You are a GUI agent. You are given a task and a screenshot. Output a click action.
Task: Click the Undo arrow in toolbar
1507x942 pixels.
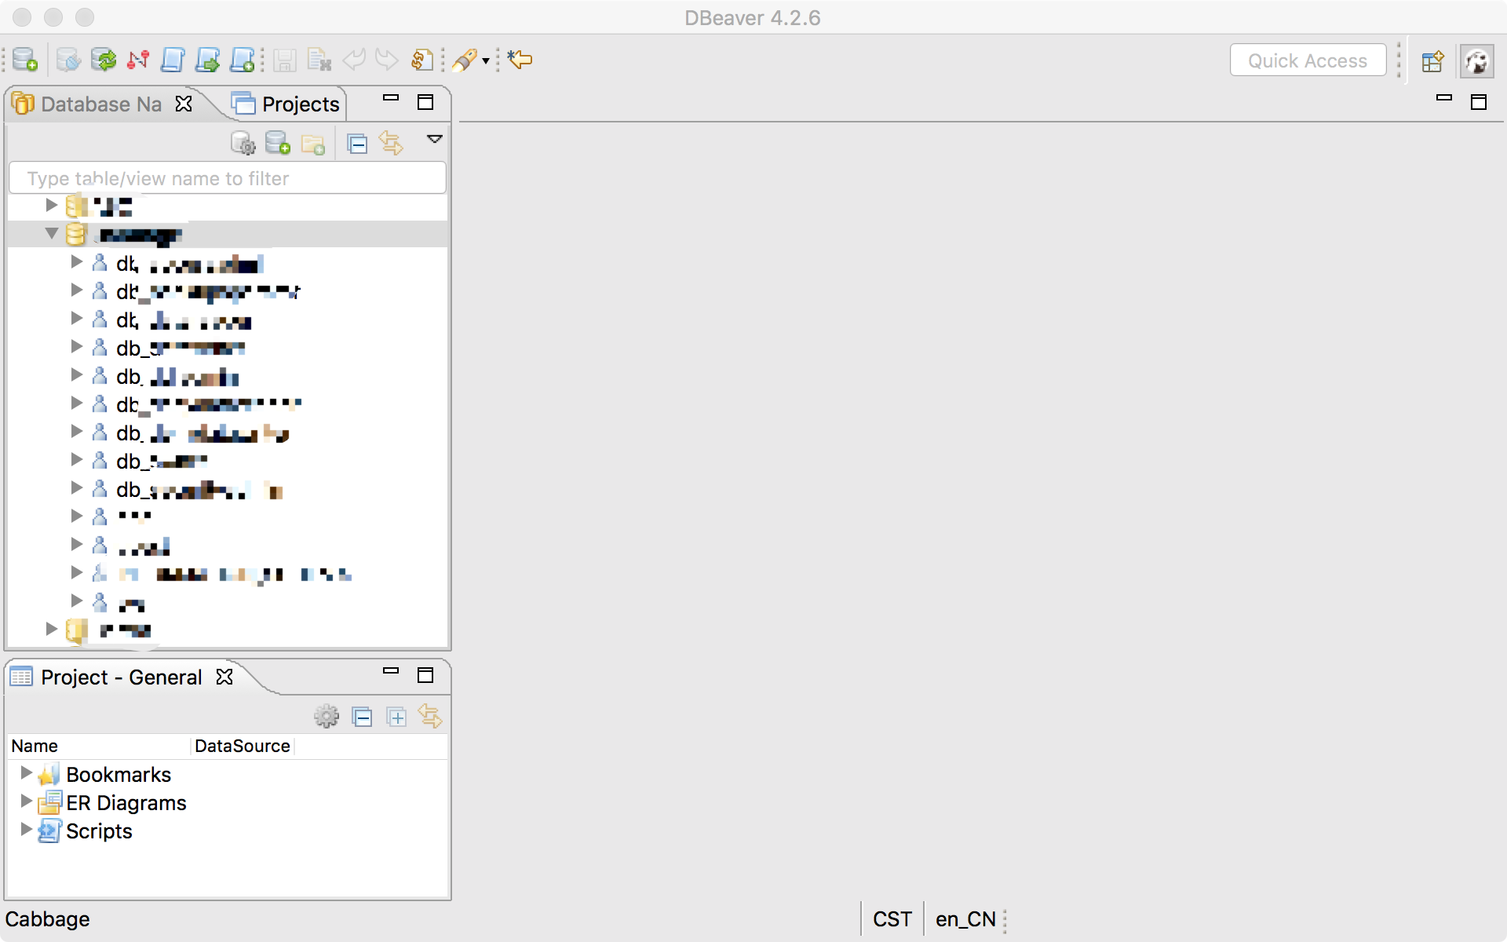(354, 60)
